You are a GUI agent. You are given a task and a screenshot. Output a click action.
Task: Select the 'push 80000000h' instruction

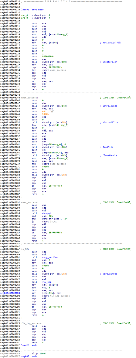(43, 56)
